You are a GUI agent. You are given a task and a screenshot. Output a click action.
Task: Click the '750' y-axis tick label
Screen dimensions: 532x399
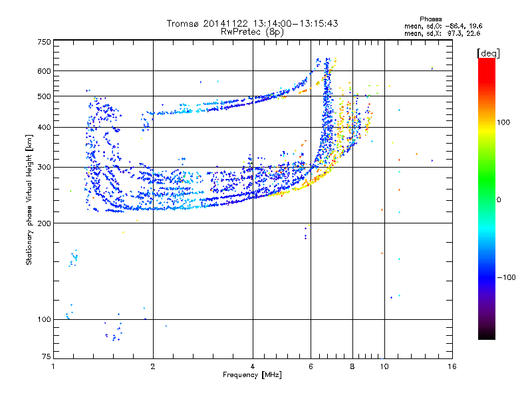[44, 42]
